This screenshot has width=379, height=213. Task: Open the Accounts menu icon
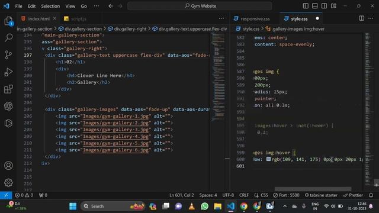8,166
